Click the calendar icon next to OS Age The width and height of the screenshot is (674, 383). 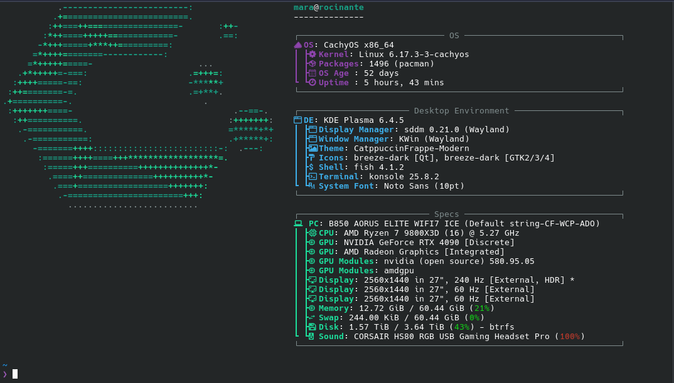pyautogui.click(x=312, y=73)
